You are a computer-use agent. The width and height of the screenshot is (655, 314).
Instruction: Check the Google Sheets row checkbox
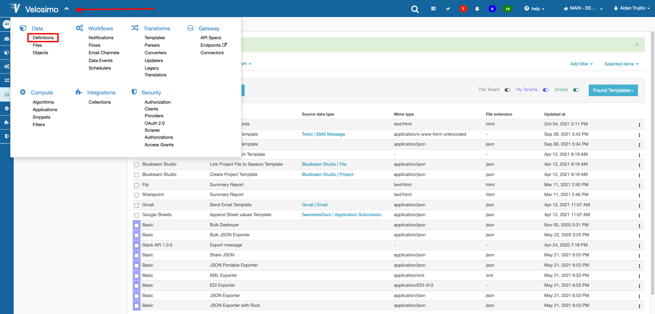click(136, 215)
